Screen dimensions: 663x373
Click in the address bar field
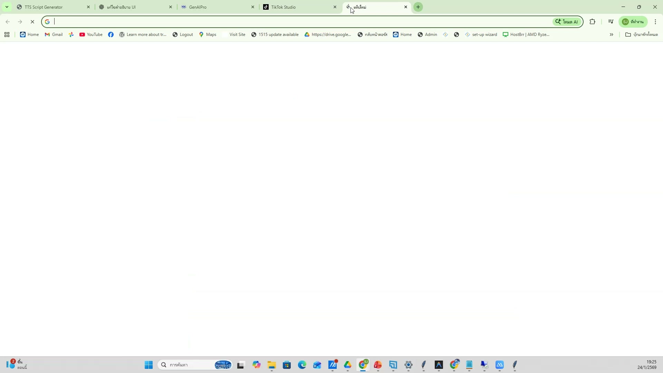click(x=297, y=22)
